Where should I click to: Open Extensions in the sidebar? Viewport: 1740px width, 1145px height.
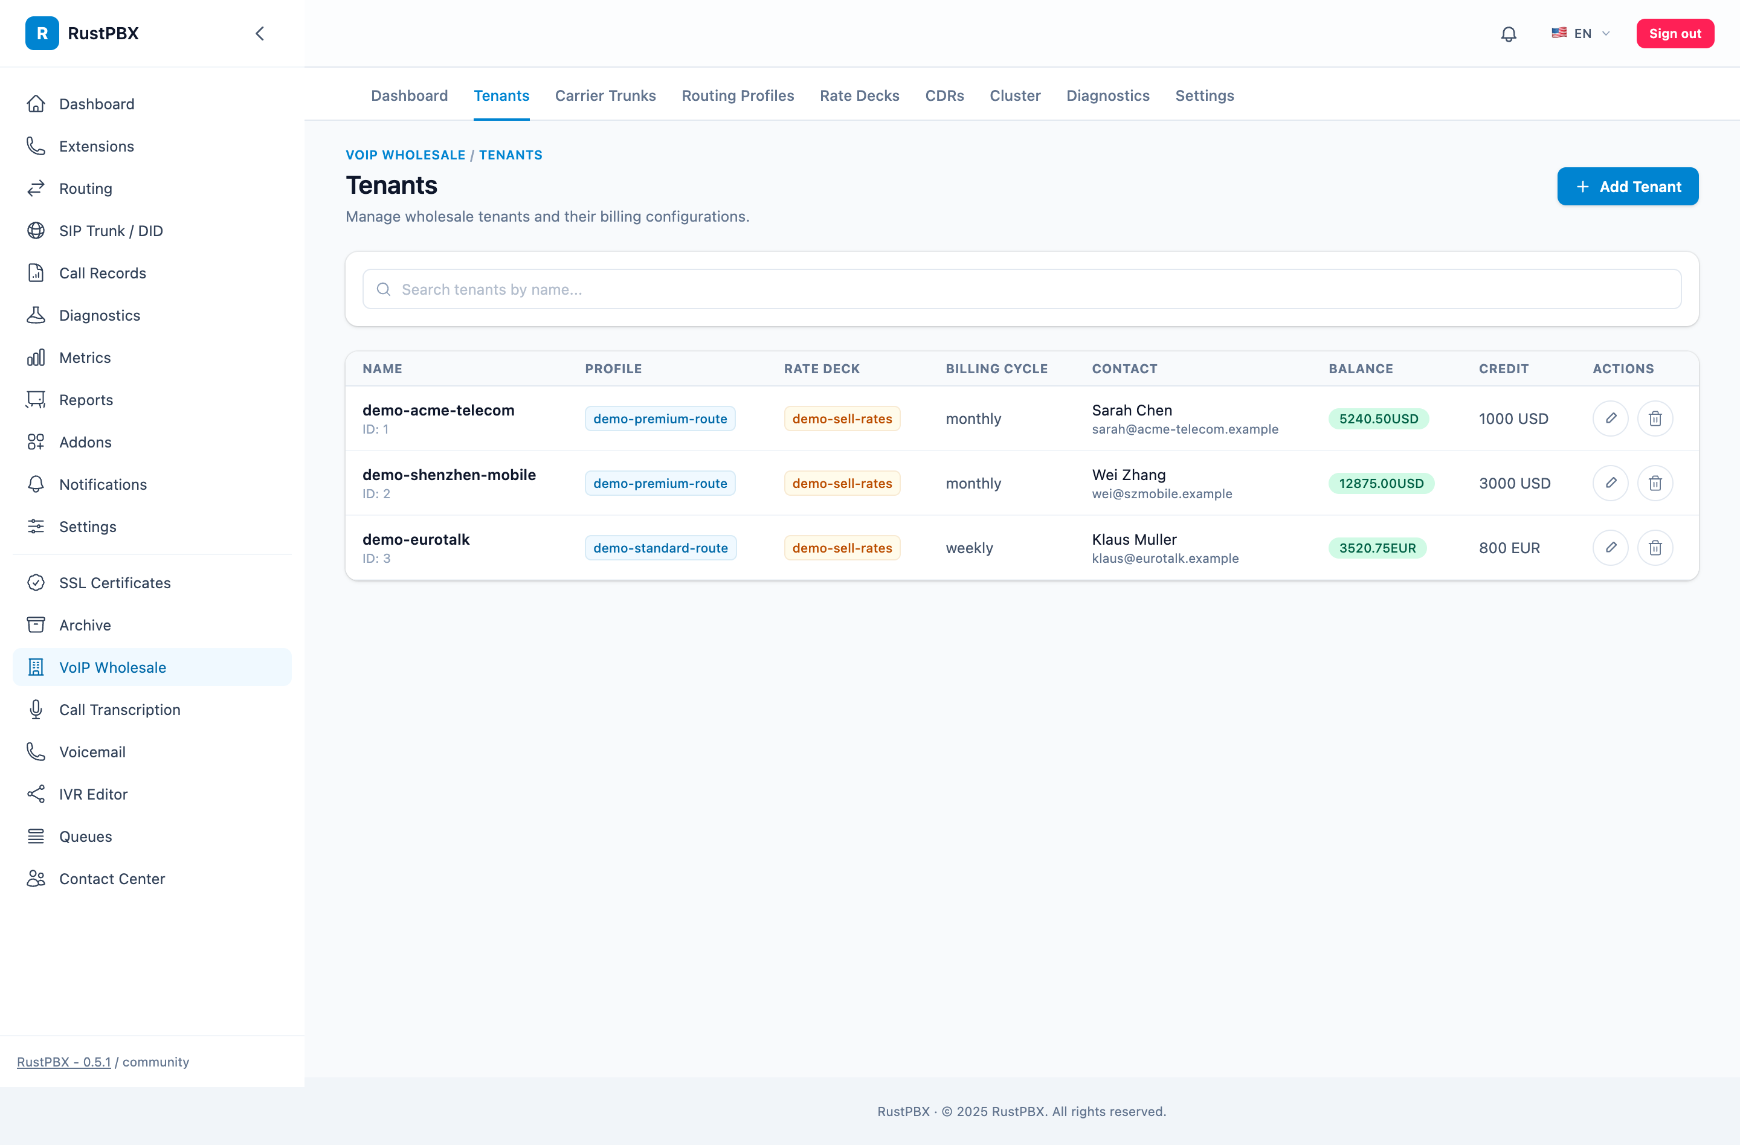tap(152, 146)
